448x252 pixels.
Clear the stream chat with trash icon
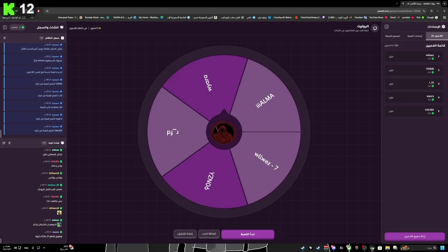pyautogui.click(x=9, y=143)
